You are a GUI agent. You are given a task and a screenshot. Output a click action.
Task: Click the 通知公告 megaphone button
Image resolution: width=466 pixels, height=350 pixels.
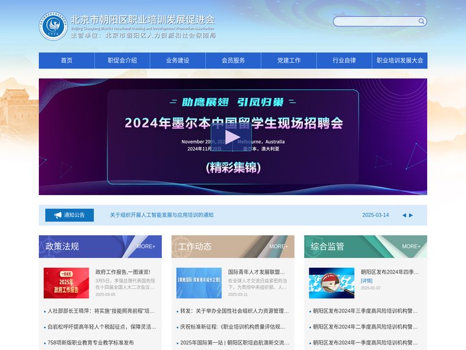pyautogui.click(x=69, y=215)
